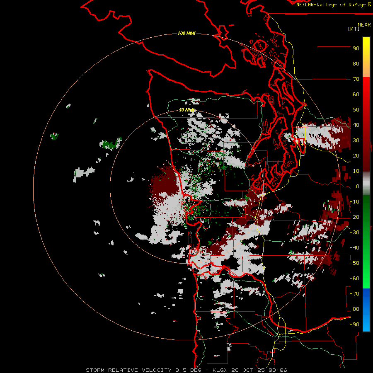Click the -60 value on the velocity scale
This screenshot has width=373, height=373.
[354, 279]
